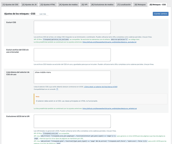Open the [8] Retoques tab
The width and height of the screenshot is (172, 144).
pyautogui.click(x=140, y=5)
